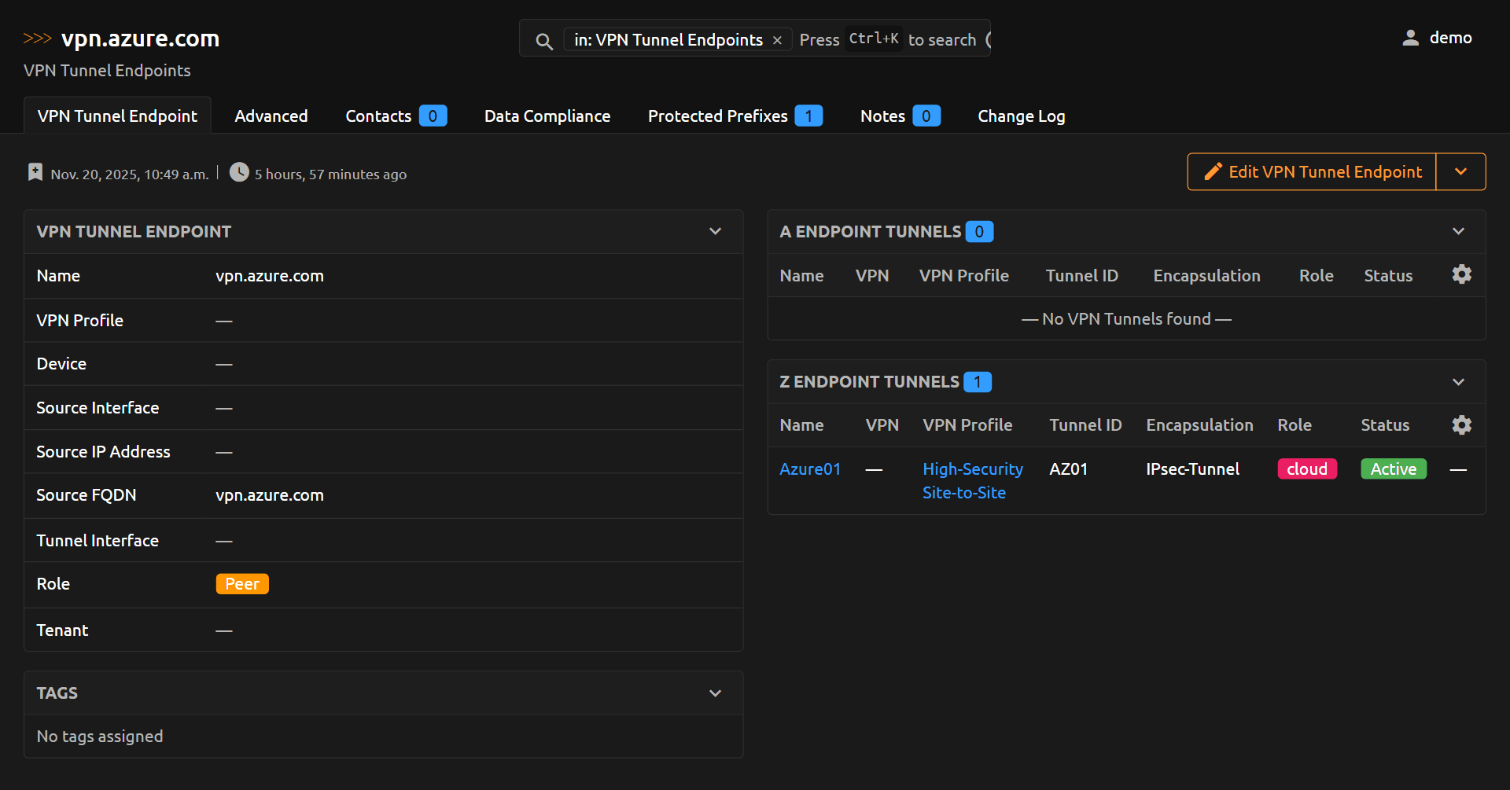Click the demo user profile icon
The width and height of the screenshot is (1510, 790).
(x=1410, y=38)
